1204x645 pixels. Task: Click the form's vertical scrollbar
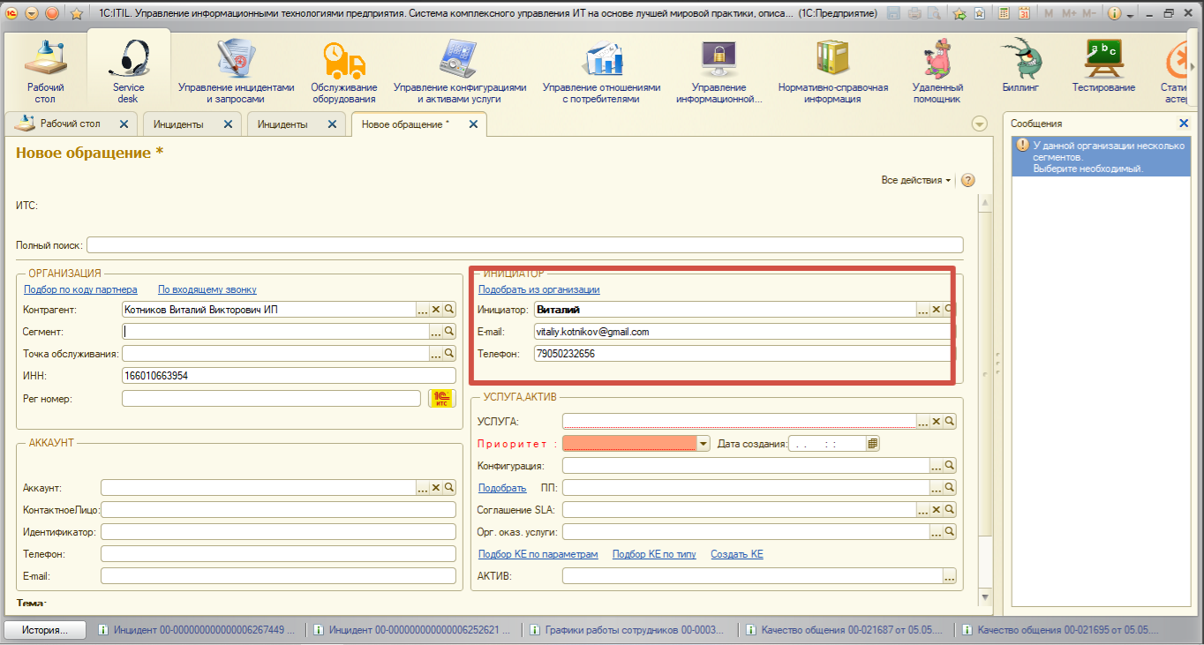[986, 401]
